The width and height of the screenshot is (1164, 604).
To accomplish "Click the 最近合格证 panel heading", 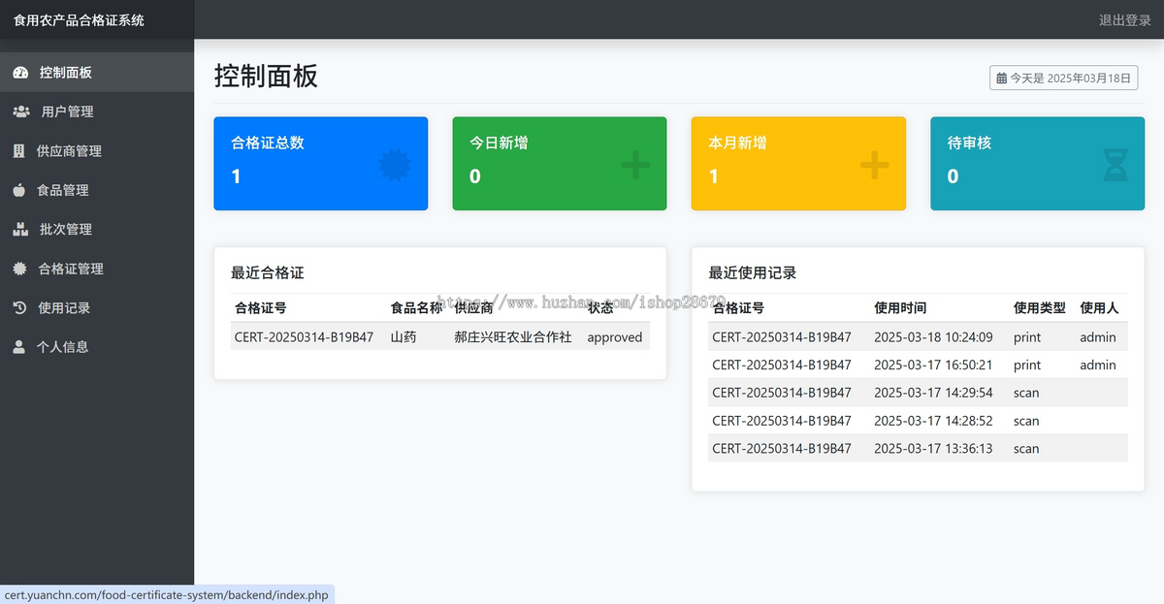I will [x=268, y=273].
